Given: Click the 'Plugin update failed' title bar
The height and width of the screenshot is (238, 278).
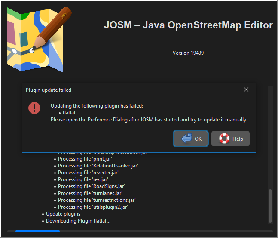Looking at the screenshot, I should coord(129,90).
